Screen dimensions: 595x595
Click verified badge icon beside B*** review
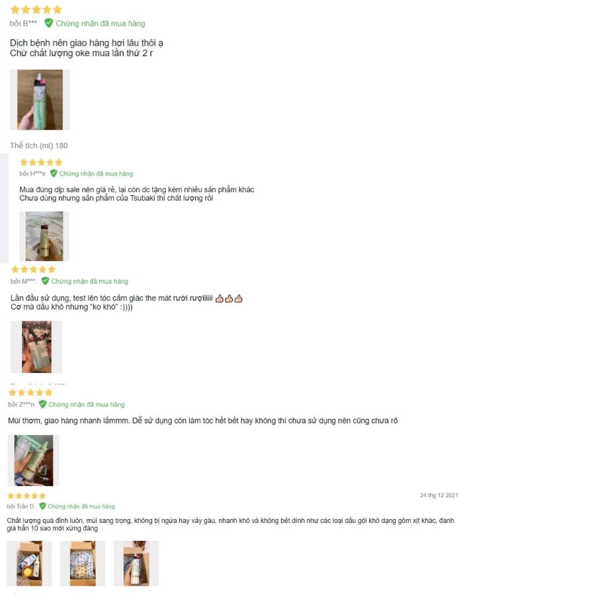(x=48, y=23)
